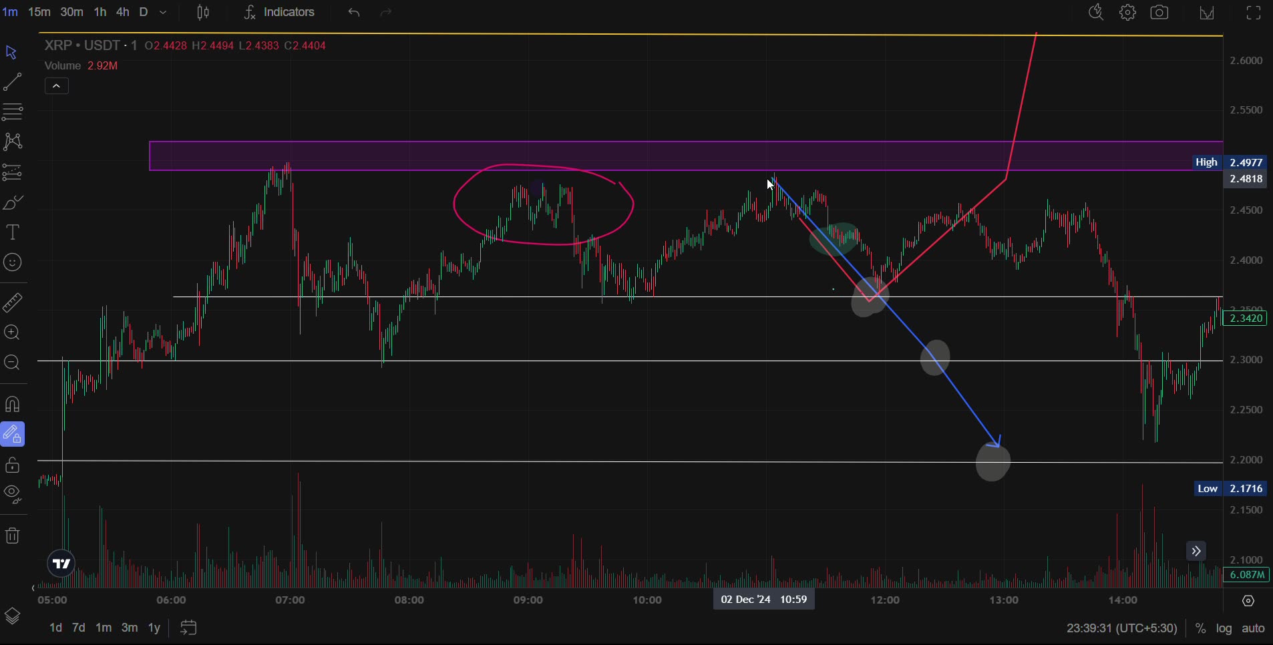Select the Measure ruler tool
The image size is (1273, 645).
[x=11, y=302]
